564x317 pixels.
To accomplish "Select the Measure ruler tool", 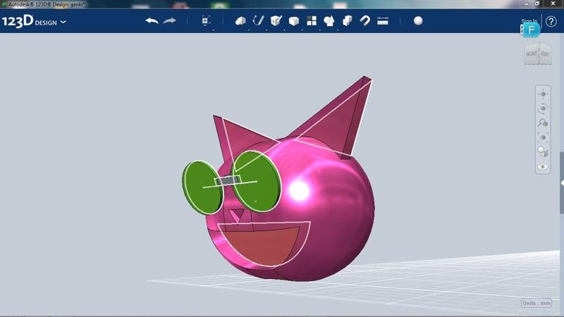I will tap(383, 21).
